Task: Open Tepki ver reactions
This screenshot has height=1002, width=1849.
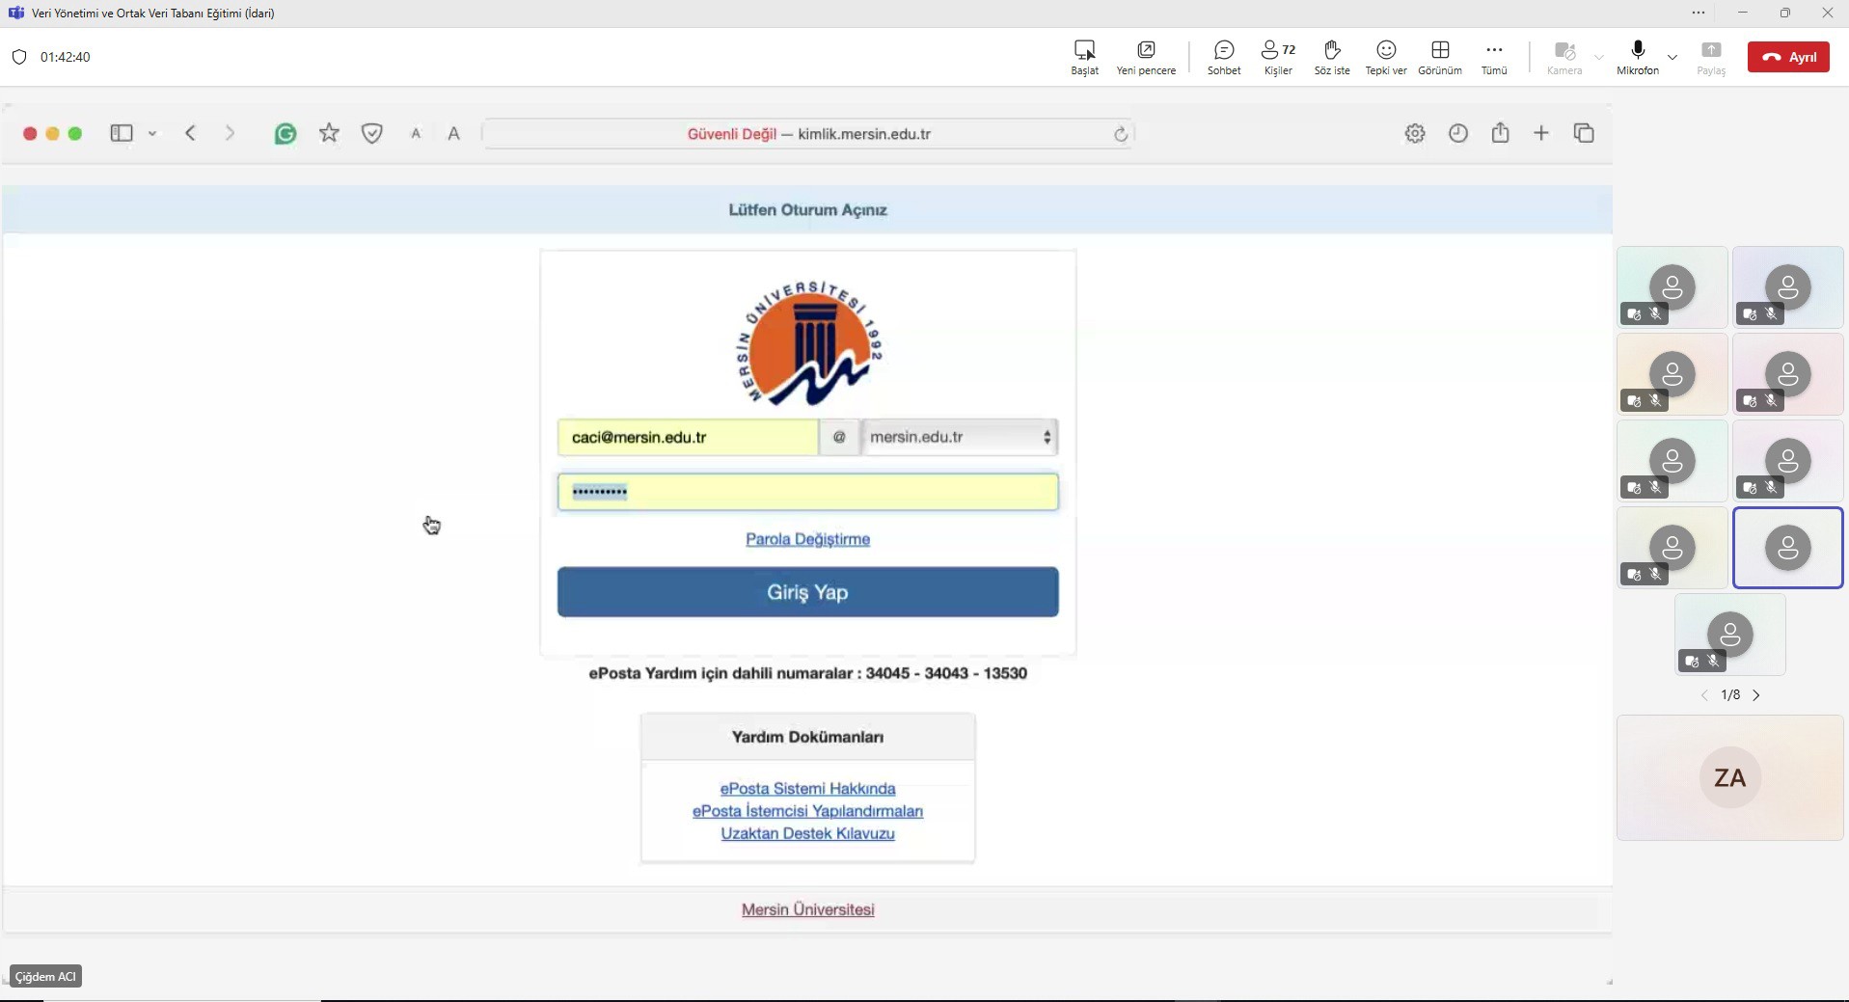Action: [x=1386, y=57]
